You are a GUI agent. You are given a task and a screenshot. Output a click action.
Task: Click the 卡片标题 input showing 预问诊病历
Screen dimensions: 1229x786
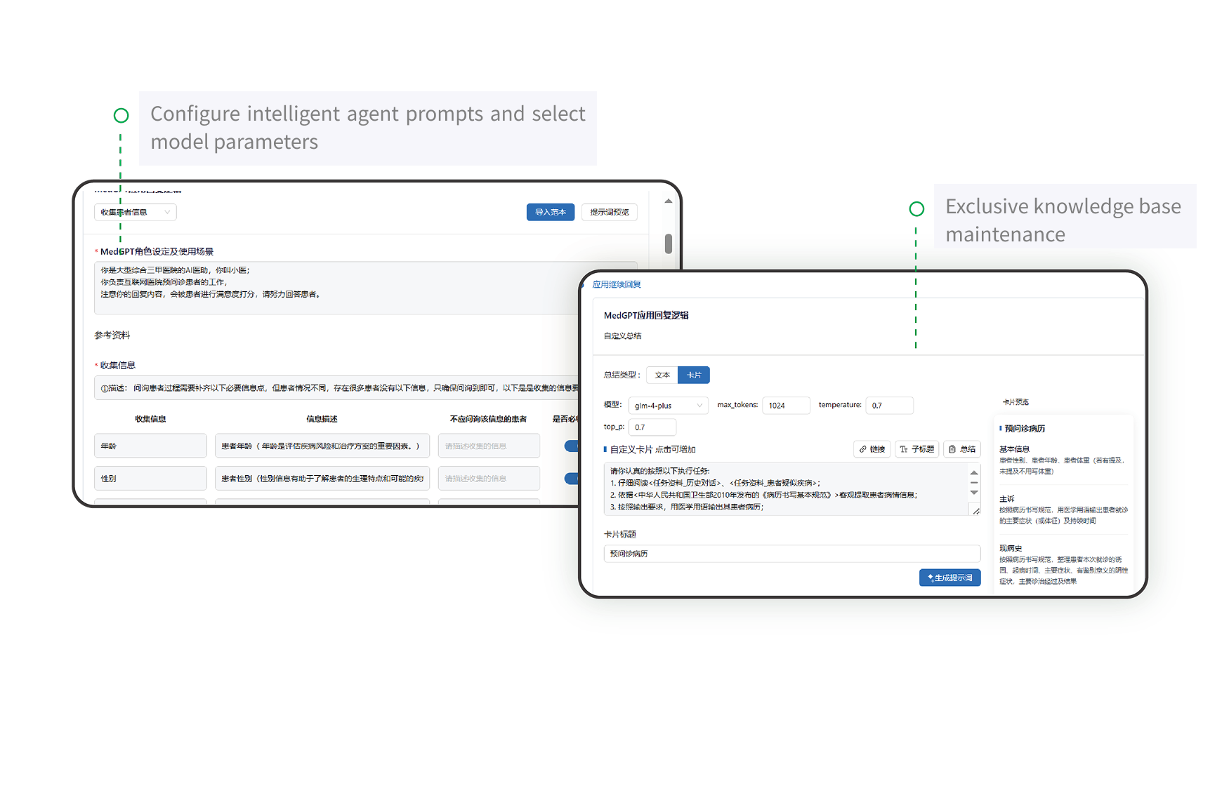coord(791,554)
